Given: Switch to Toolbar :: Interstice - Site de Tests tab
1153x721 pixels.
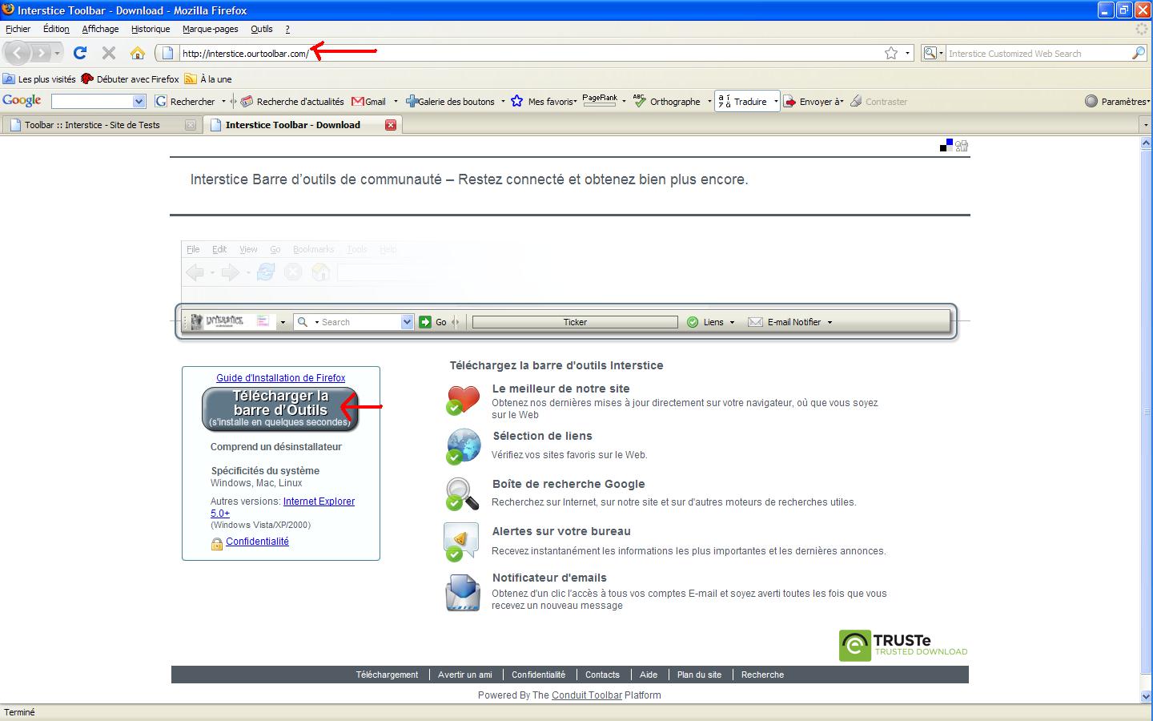Looking at the screenshot, I should 92,125.
